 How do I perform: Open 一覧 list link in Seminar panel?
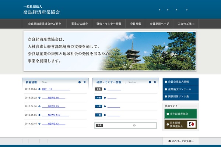tap(152, 82)
